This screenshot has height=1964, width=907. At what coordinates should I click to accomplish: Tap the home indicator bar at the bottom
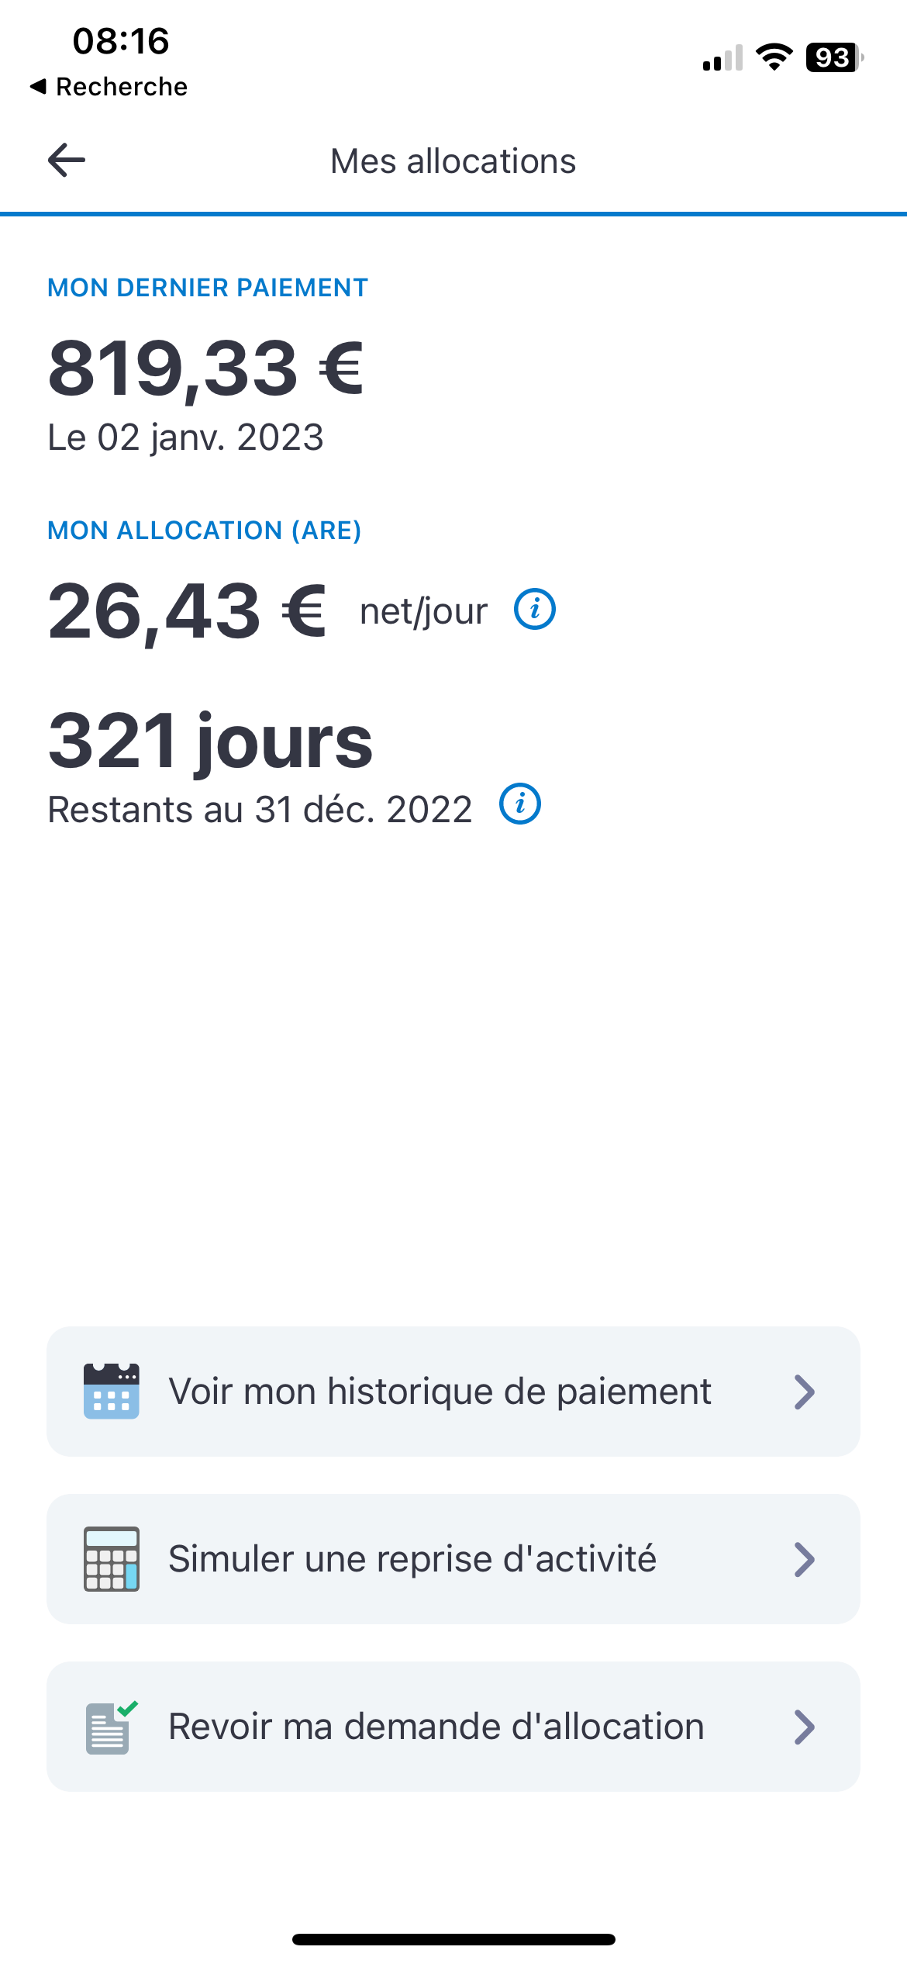[x=453, y=1939]
